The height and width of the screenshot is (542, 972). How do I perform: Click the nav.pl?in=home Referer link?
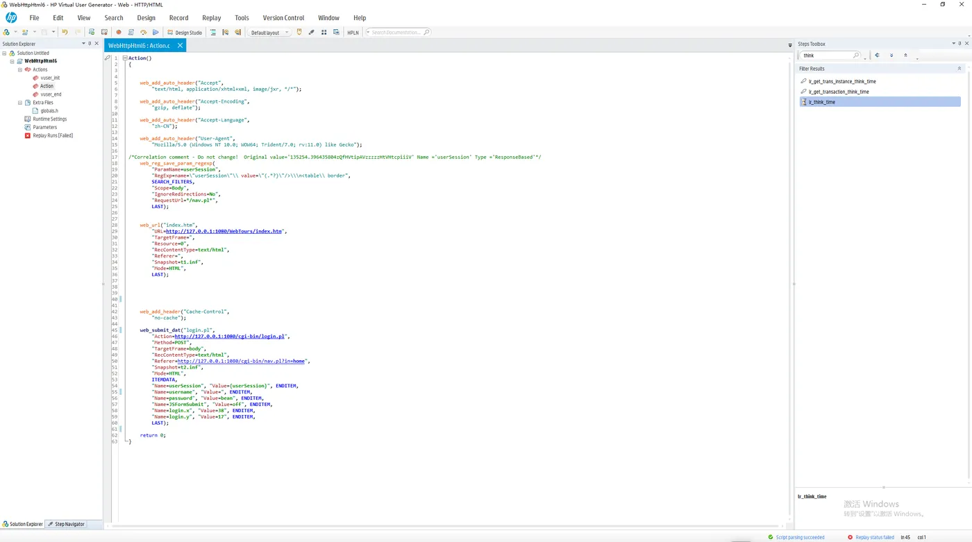click(242, 361)
